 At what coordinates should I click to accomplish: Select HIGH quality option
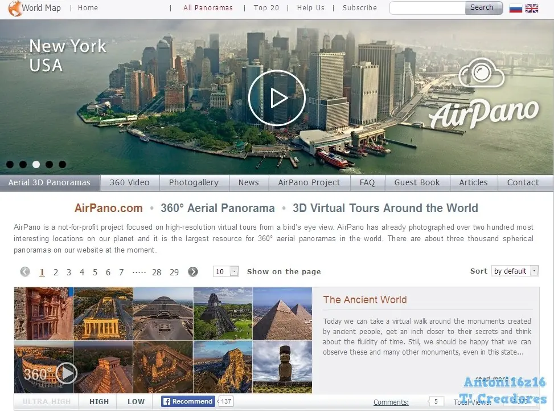click(x=99, y=402)
